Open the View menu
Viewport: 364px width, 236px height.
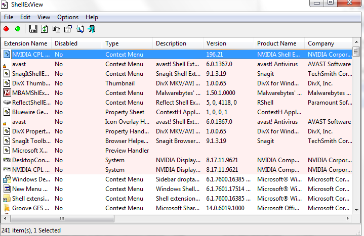pyautogui.click(x=44, y=17)
